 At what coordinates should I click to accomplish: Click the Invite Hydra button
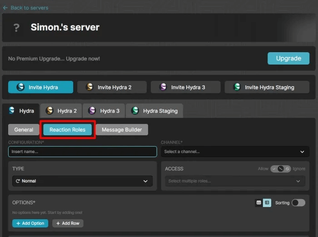point(40,87)
